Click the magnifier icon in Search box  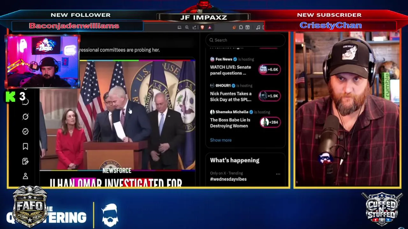(211, 40)
